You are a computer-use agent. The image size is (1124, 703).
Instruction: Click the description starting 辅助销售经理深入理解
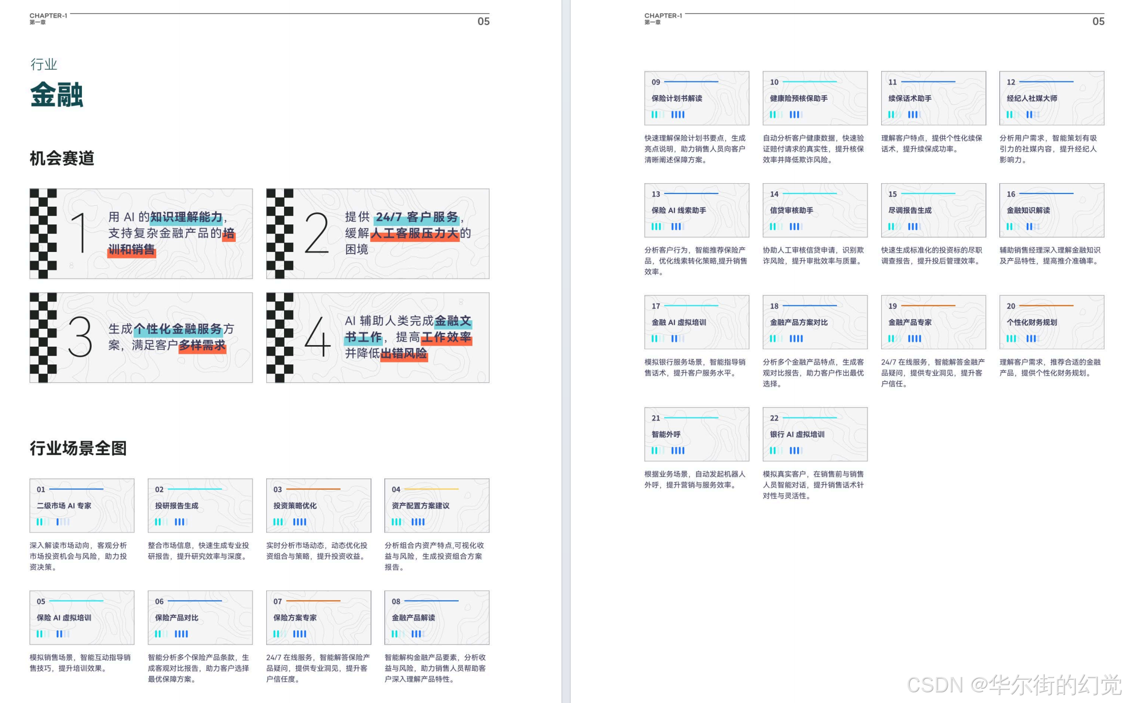coord(1050,256)
